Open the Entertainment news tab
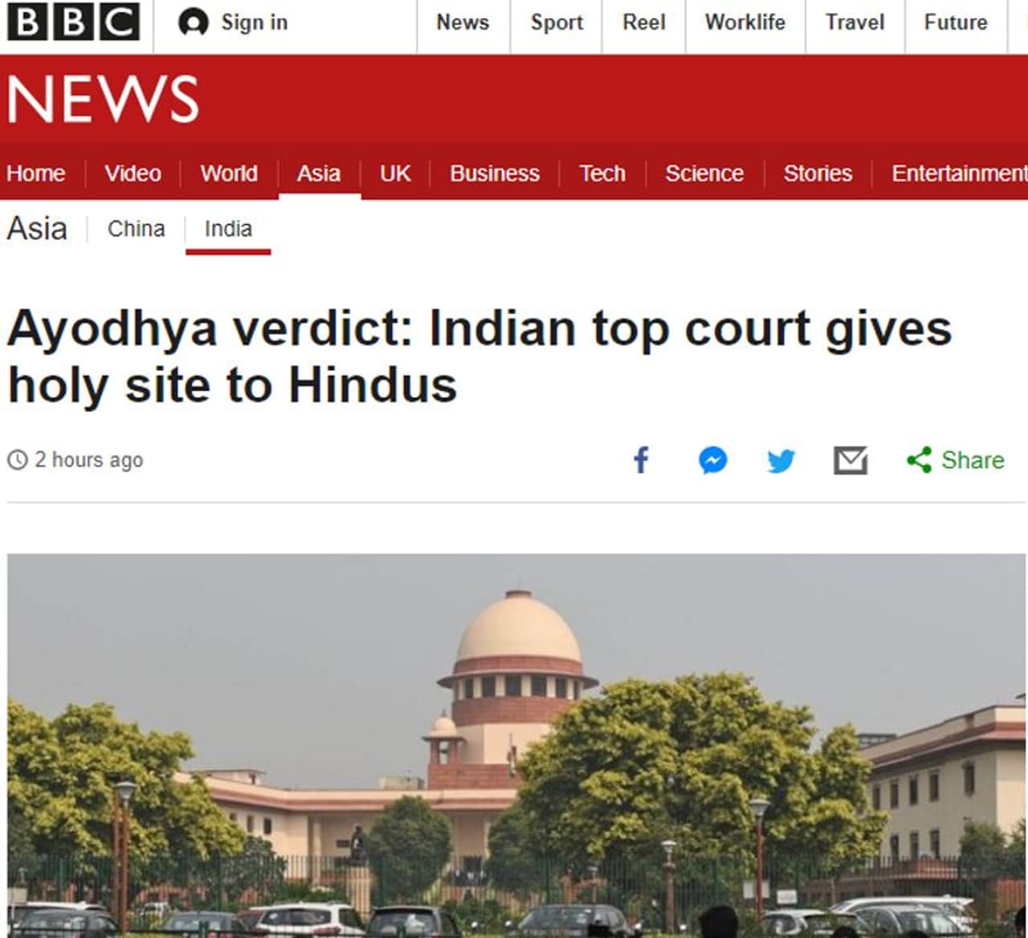The image size is (1028, 938). point(959,173)
